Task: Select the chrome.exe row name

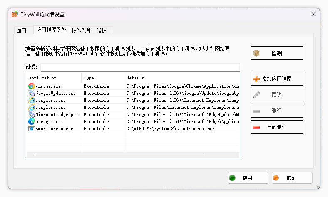Action: [x=48, y=86]
